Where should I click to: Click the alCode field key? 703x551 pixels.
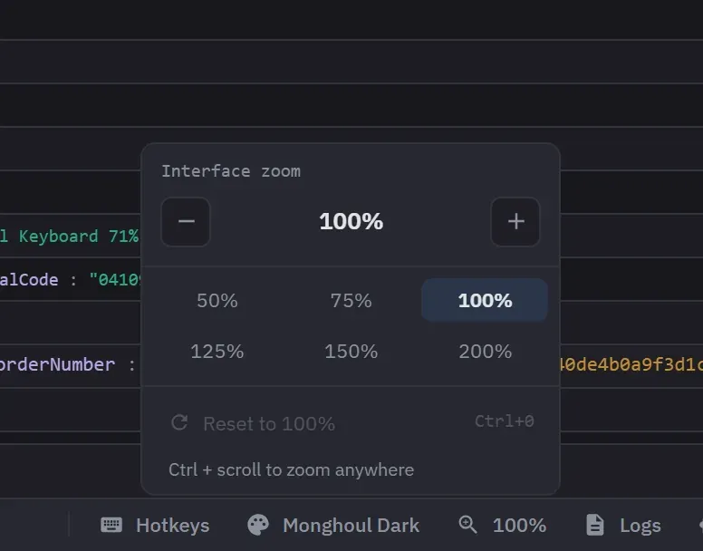coord(29,280)
